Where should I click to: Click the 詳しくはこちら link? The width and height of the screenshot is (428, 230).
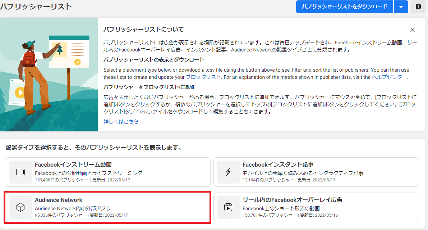click(x=121, y=122)
